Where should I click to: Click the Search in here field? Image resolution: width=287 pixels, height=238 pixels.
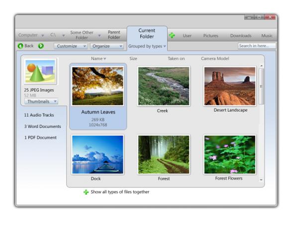point(257,46)
